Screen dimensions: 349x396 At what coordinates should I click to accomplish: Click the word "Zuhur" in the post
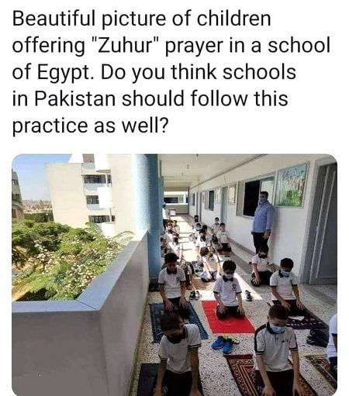pos(123,45)
